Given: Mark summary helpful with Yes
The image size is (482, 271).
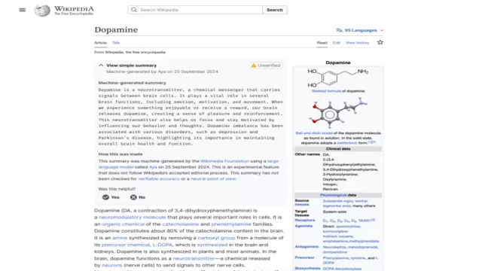Looking at the screenshot, I should click(x=111, y=197).
